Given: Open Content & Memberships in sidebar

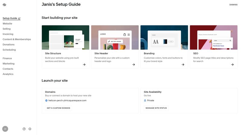Looking at the screenshot, I should click(17, 39).
